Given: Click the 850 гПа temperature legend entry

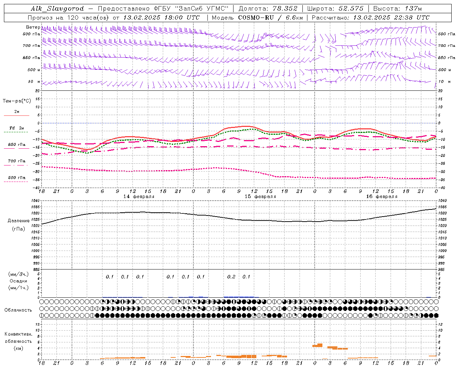Looking at the screenshot, I should tap(16, 145).
